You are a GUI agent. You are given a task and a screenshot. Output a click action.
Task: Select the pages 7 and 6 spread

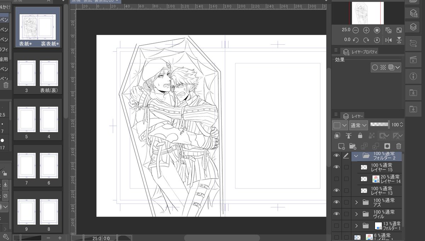(38, 166)
